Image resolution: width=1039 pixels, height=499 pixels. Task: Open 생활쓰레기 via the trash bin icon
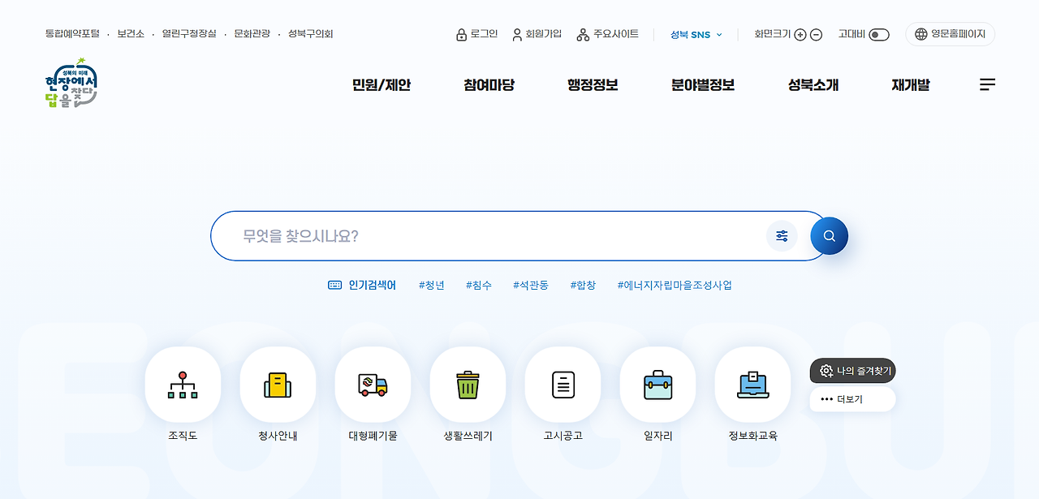pos(468,384)
